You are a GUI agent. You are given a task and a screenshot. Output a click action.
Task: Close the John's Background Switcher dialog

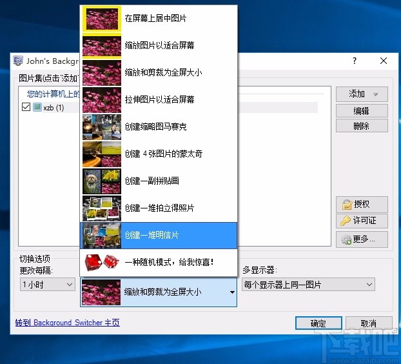(x=384, y=61)
